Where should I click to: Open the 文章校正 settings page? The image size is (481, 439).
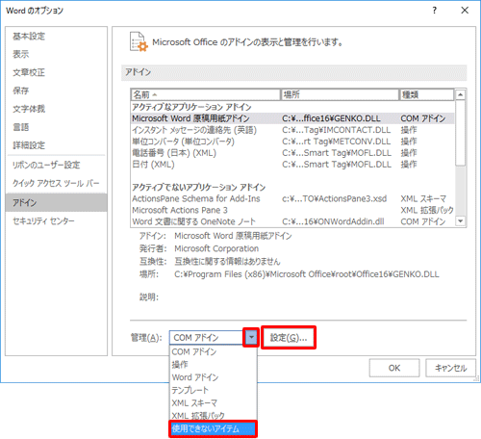[56, 72]
